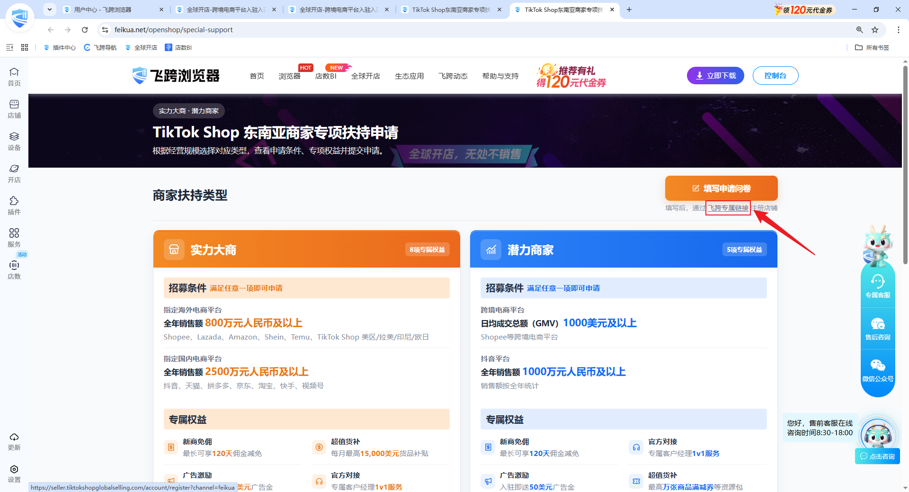Open the 飞跨专属链接 link
The width and height of the screenshot is (909, 492).
pos(728,208)
